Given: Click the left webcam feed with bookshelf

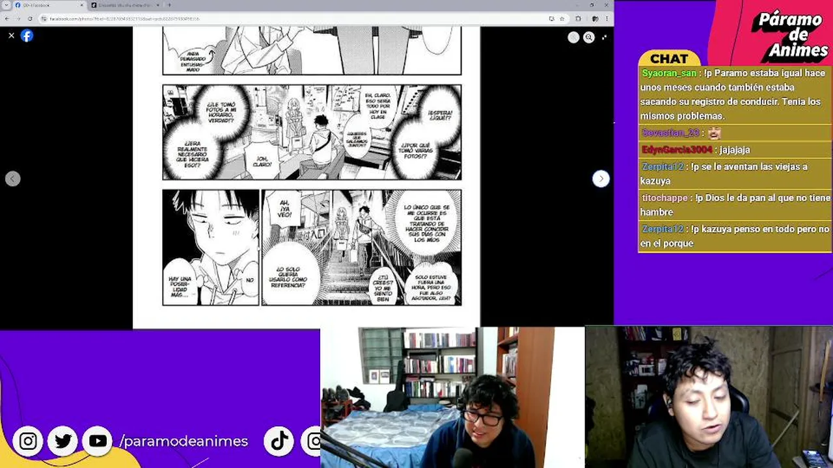Looking at the screenshot, I should coord(452,398).
